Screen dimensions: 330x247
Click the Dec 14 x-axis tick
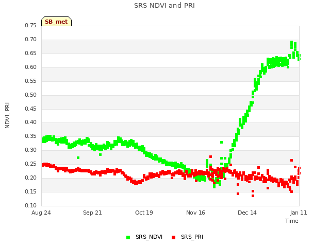click(x=247, y=213)
